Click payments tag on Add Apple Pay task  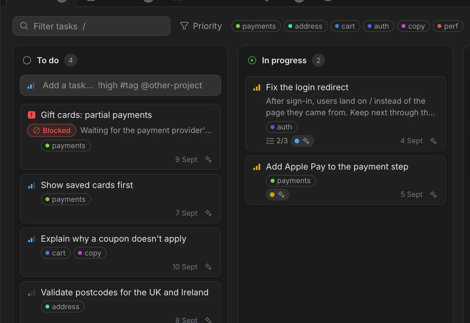291,180
